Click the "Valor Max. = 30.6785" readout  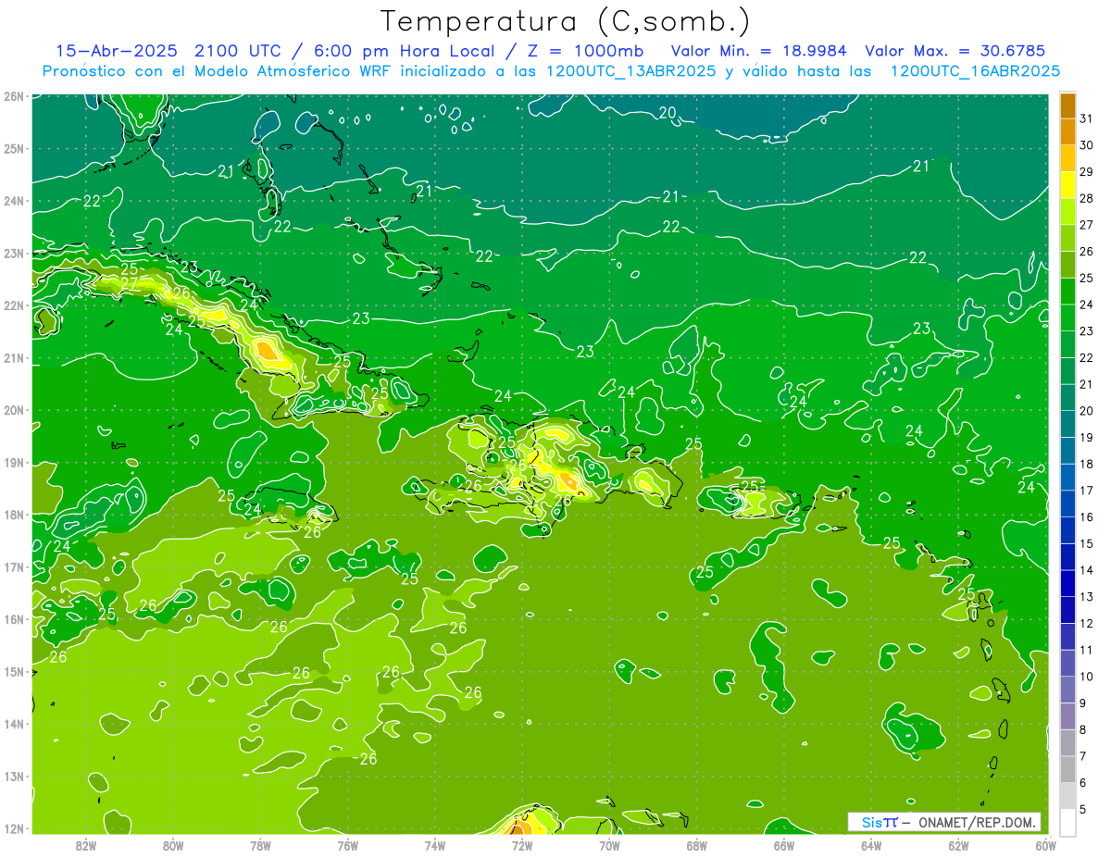[x=955, y=50]
